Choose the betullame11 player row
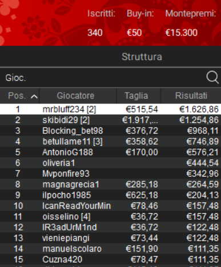The image size is (221, 267). tap(110, 141)
